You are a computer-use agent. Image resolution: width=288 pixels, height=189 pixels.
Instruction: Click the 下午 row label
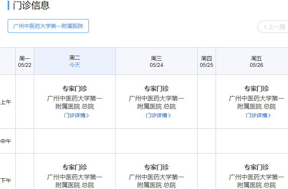pos(6,181)
